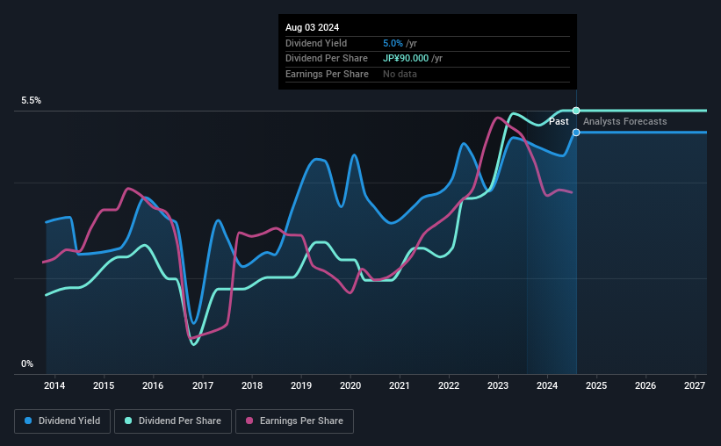Click the 'No data' tooltip value
721x446 pixels.
click(400, 74)
